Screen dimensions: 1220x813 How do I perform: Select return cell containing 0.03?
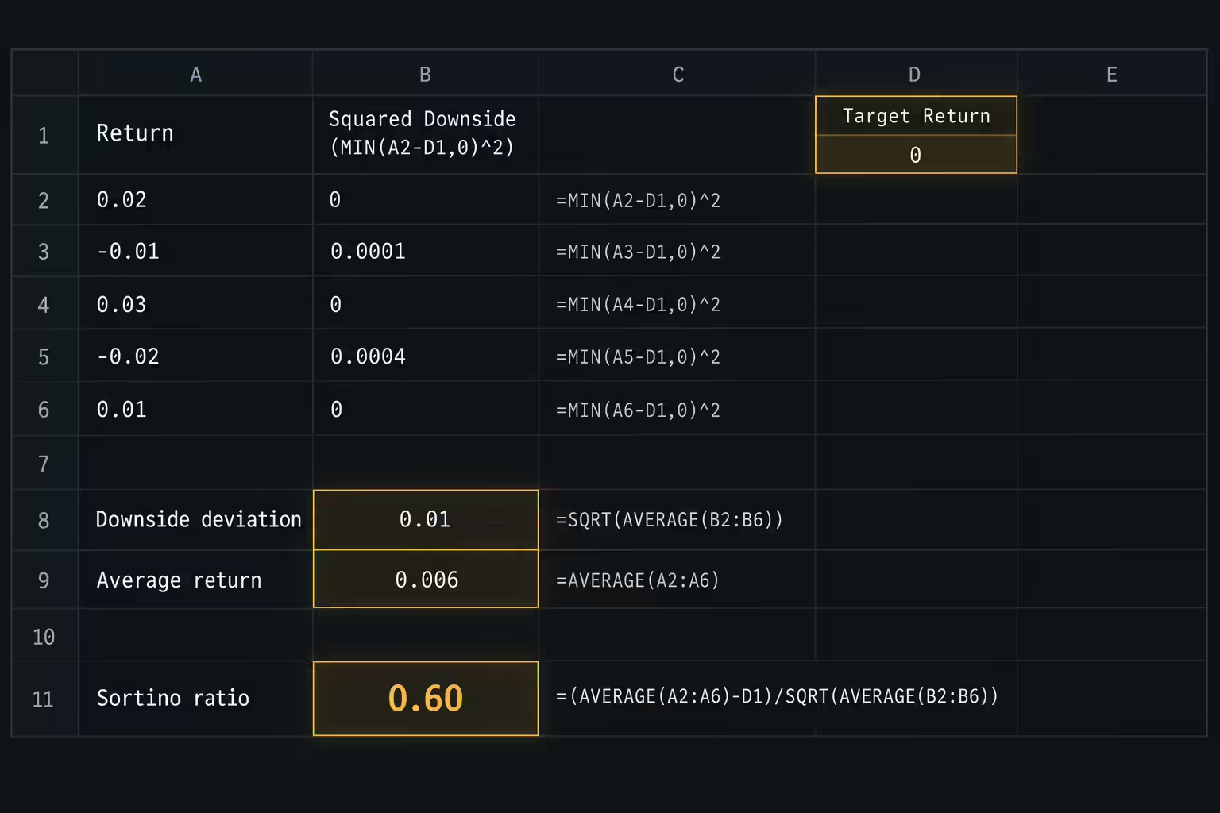point(195,303)
